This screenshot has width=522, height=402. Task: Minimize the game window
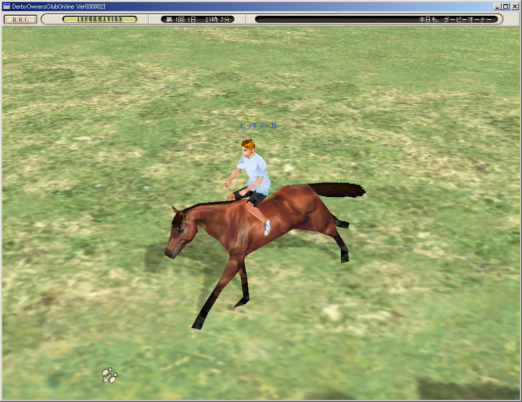[498, 7]
